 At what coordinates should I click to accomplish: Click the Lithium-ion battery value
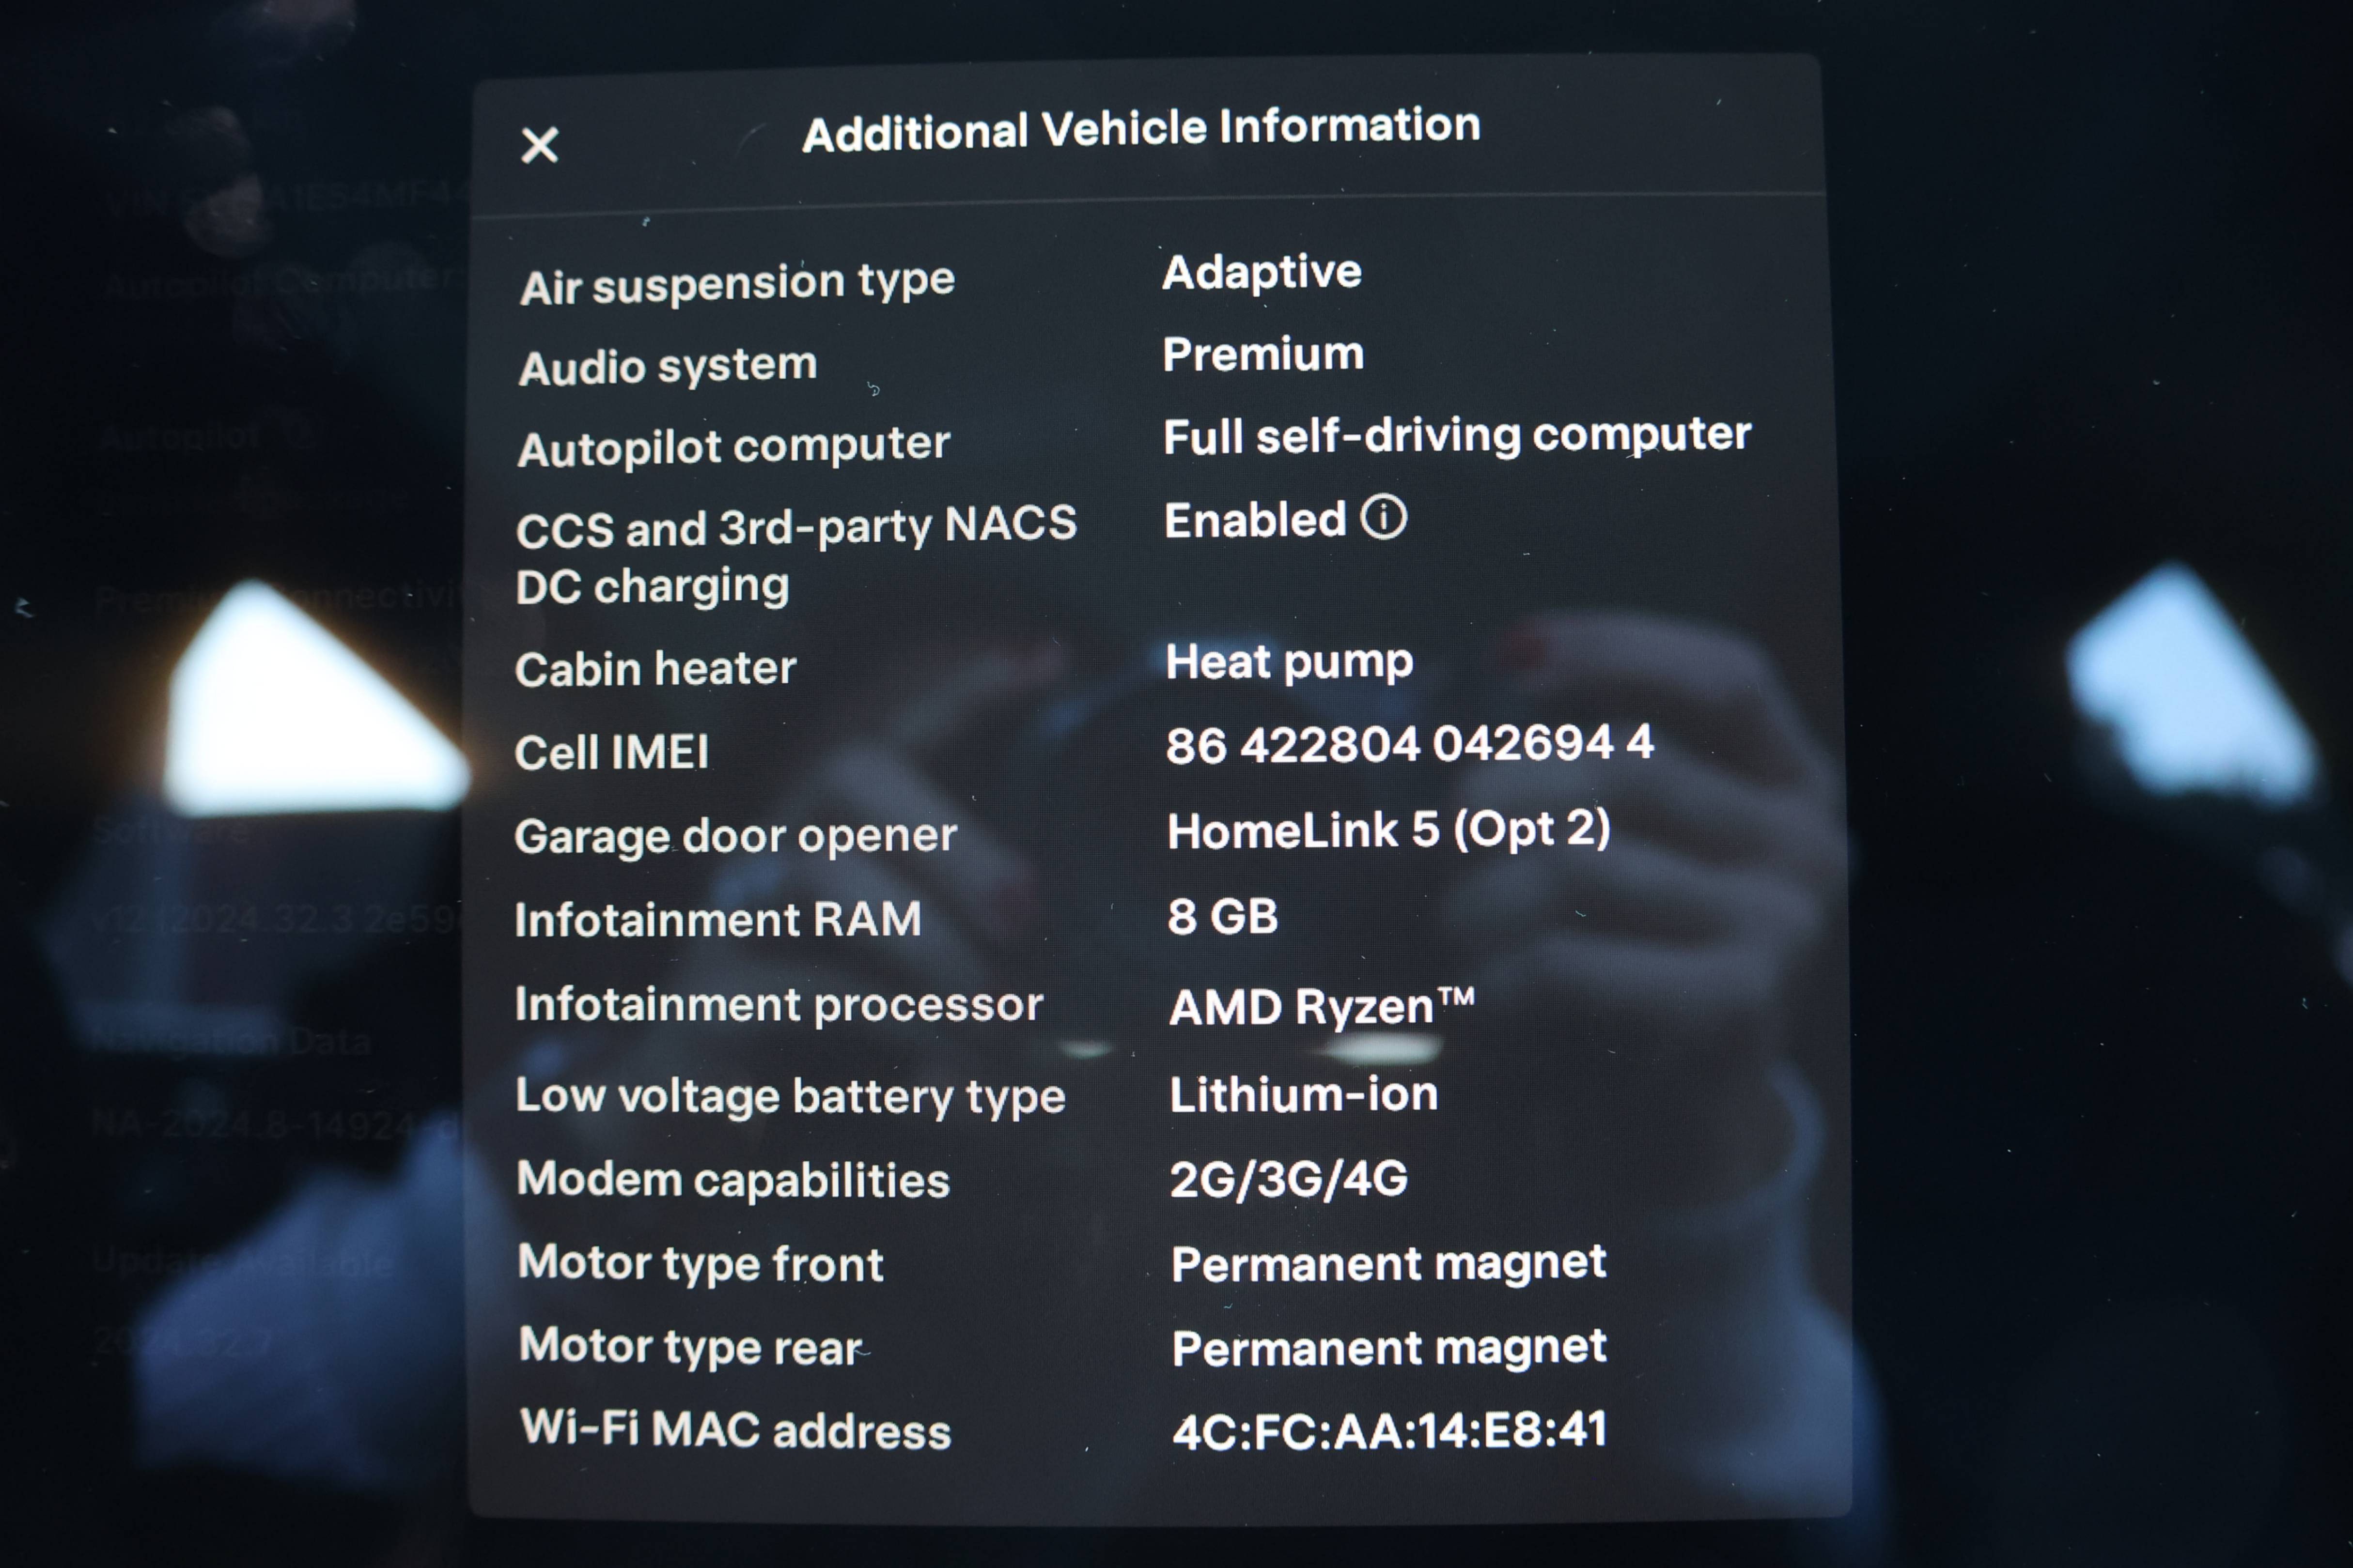1303,1094
